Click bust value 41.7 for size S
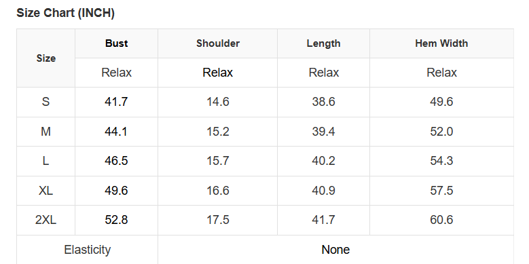 [x=116, y=102]
